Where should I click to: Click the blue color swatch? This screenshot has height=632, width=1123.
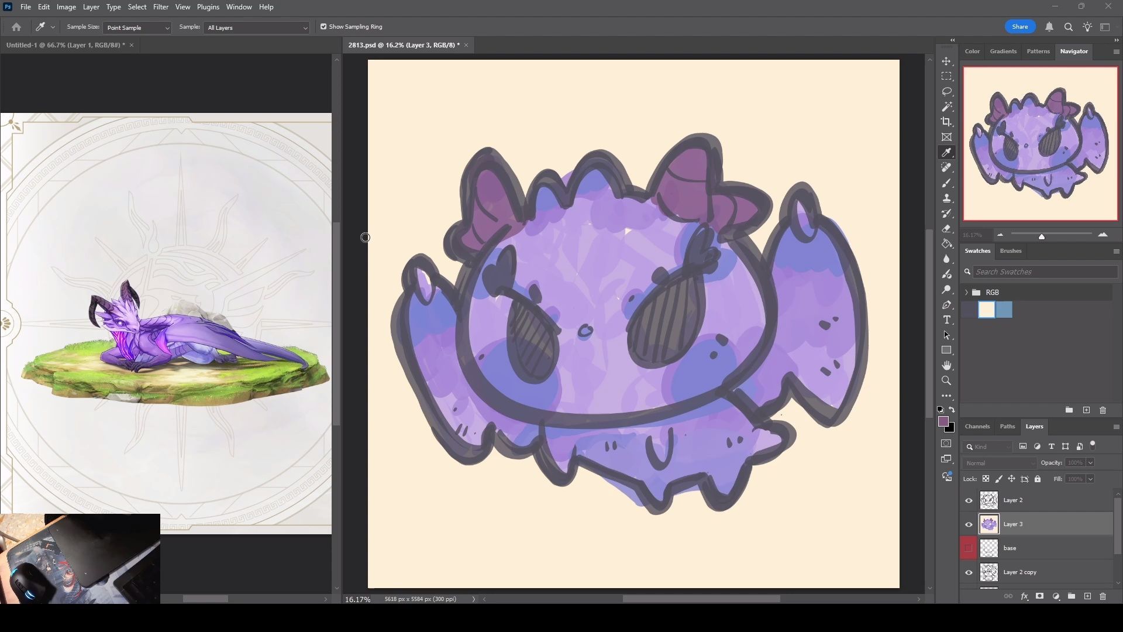pos(1004,310)
